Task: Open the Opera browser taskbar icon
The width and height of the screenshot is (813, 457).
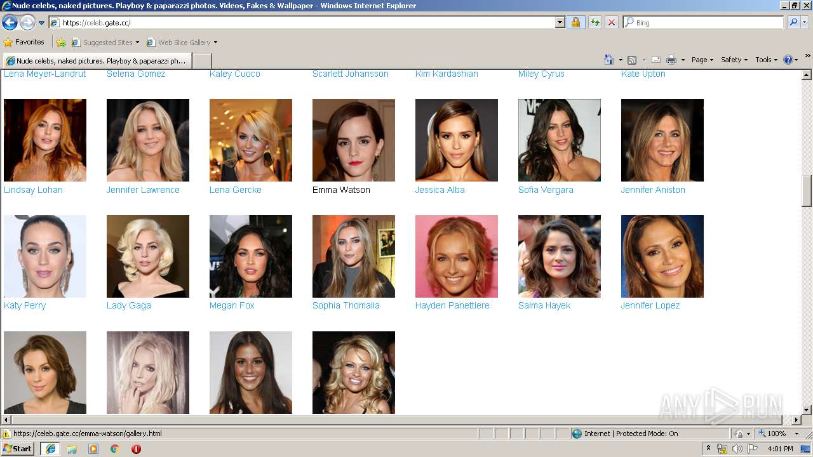Action: point(136,449)
